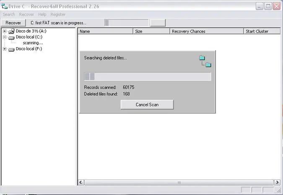The width and height of the screenshot is (283, 195).
Task: Click the window resize grip corner
Action: pyautogui.click(x=279, y=190)
